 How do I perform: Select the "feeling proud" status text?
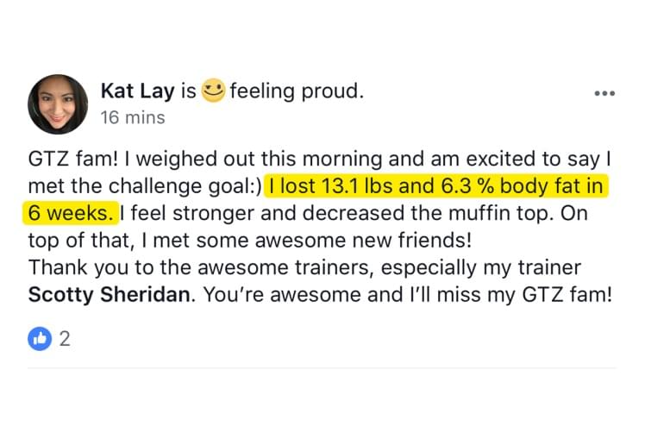tap(296, 91)
